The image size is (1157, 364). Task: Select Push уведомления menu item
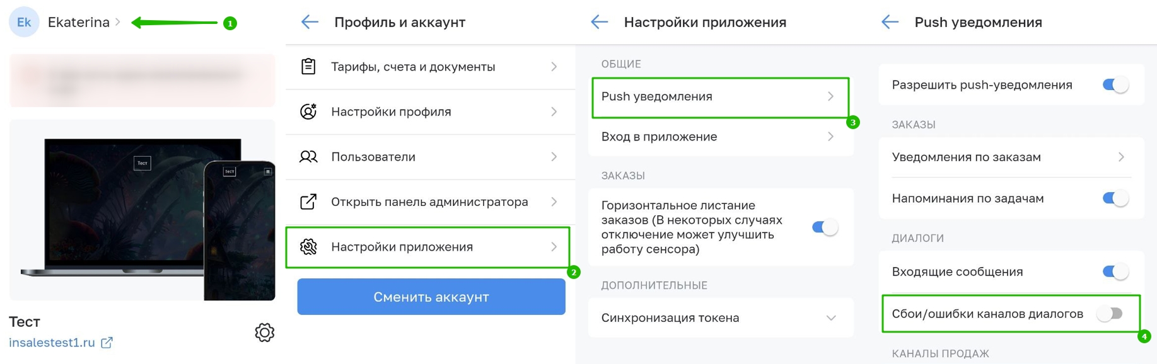pyautogui.click(x=720, y=97)
